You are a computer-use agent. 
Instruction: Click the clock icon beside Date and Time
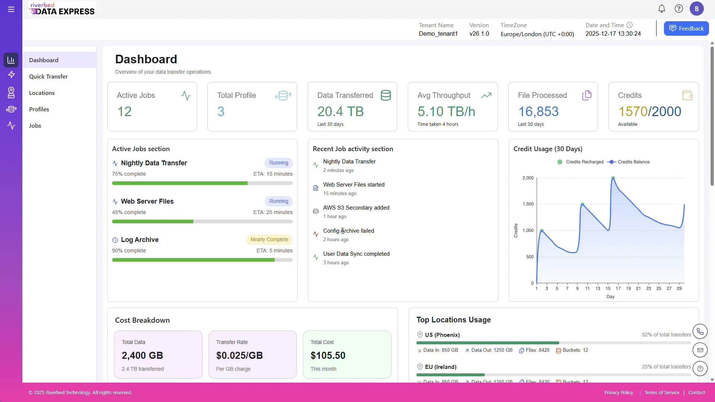[x=629, y=25]
